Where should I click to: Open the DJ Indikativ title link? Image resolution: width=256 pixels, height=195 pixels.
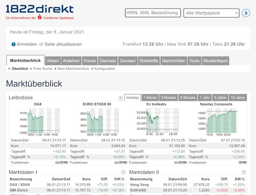coord(156,104)
